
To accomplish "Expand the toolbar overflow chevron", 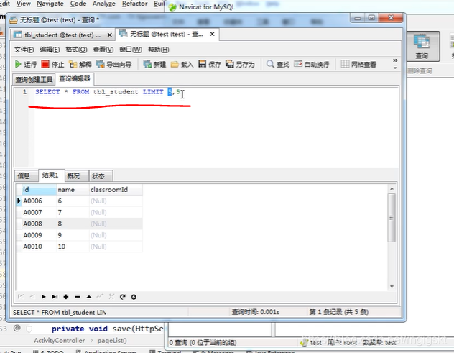I will [x=395, y=60].
